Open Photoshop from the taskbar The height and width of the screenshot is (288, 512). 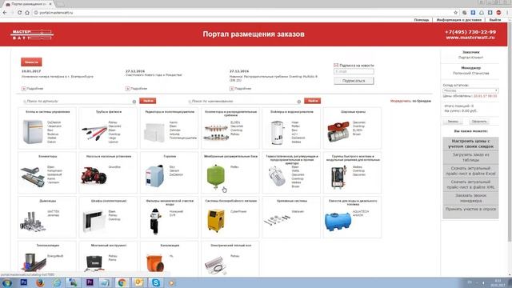[x=23, y=282]
